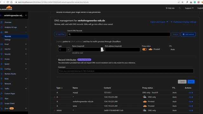The image size is (203, 114).
Task: Click the header search magnifier icon
Action: coord(180,8)
